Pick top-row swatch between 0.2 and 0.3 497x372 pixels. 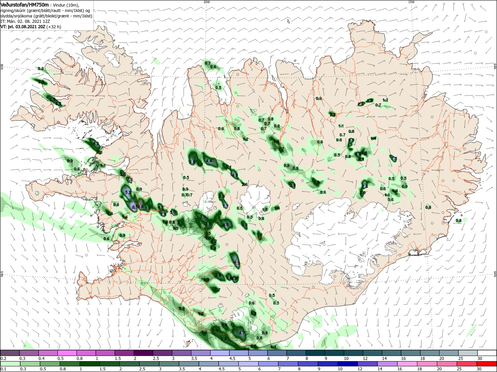click(x=10, y=353)
